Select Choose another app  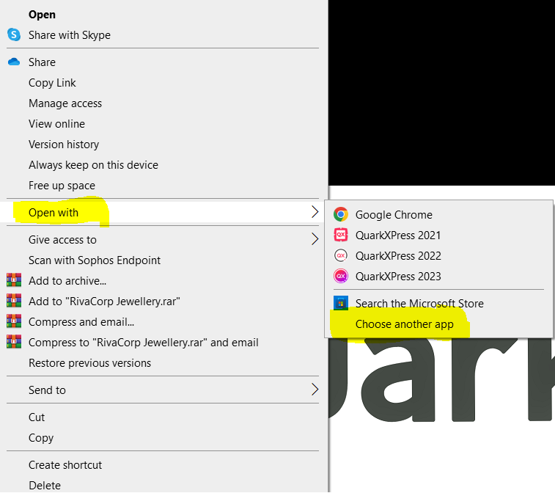[x=439, y=324]
